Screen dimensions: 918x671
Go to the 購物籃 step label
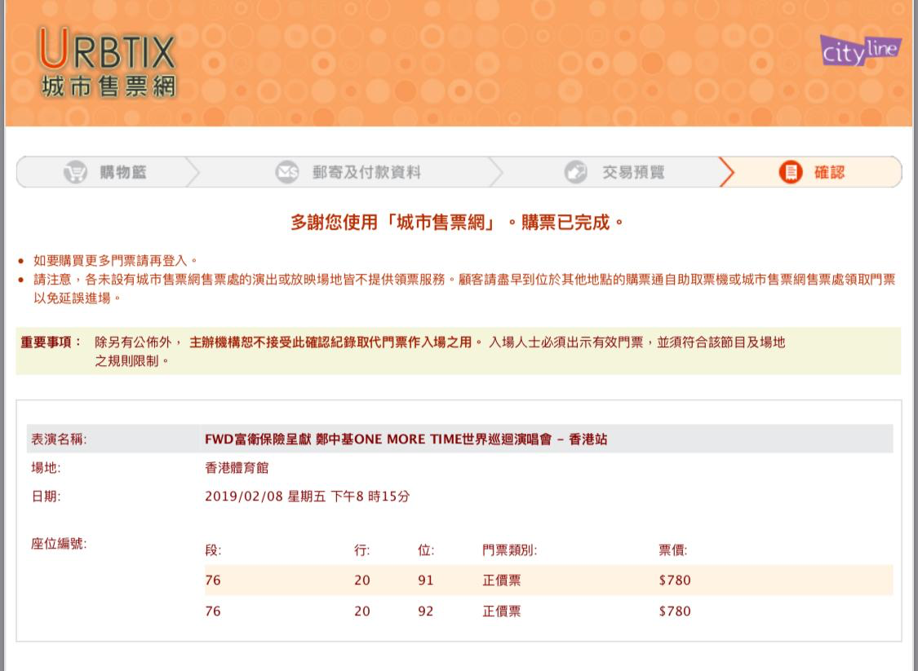coord(123,173)
